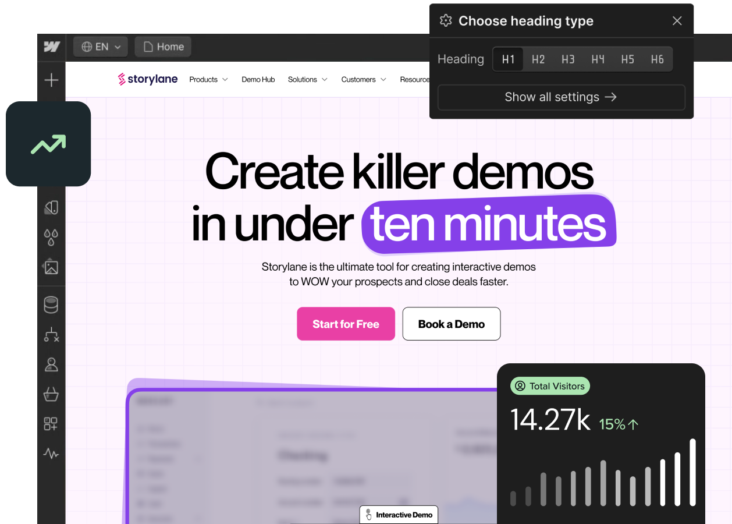Open the Resources nav item

point(415,80)
